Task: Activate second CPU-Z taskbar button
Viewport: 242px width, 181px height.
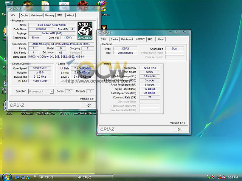Action: point(95,177)
